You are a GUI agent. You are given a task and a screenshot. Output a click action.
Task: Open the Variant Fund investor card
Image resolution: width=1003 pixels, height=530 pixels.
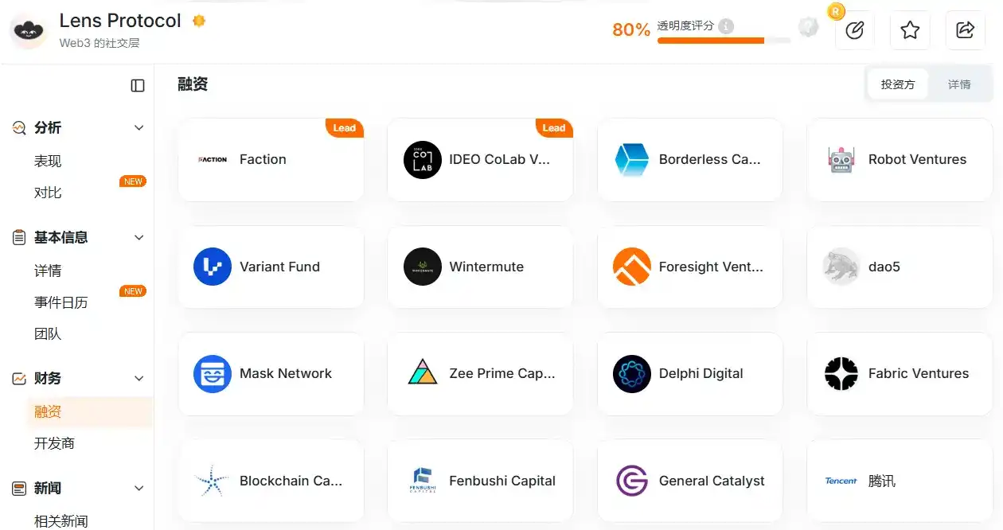pos(271,267)
